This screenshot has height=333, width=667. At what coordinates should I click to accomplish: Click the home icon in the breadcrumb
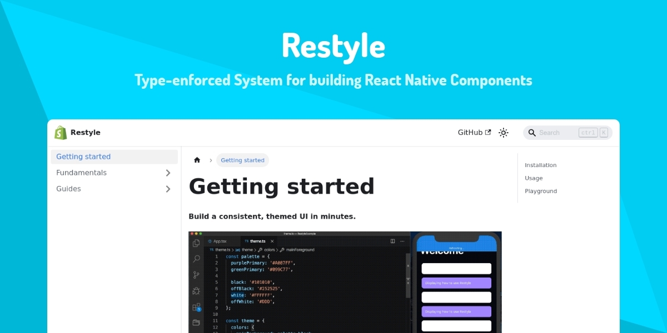coord(197,160)
